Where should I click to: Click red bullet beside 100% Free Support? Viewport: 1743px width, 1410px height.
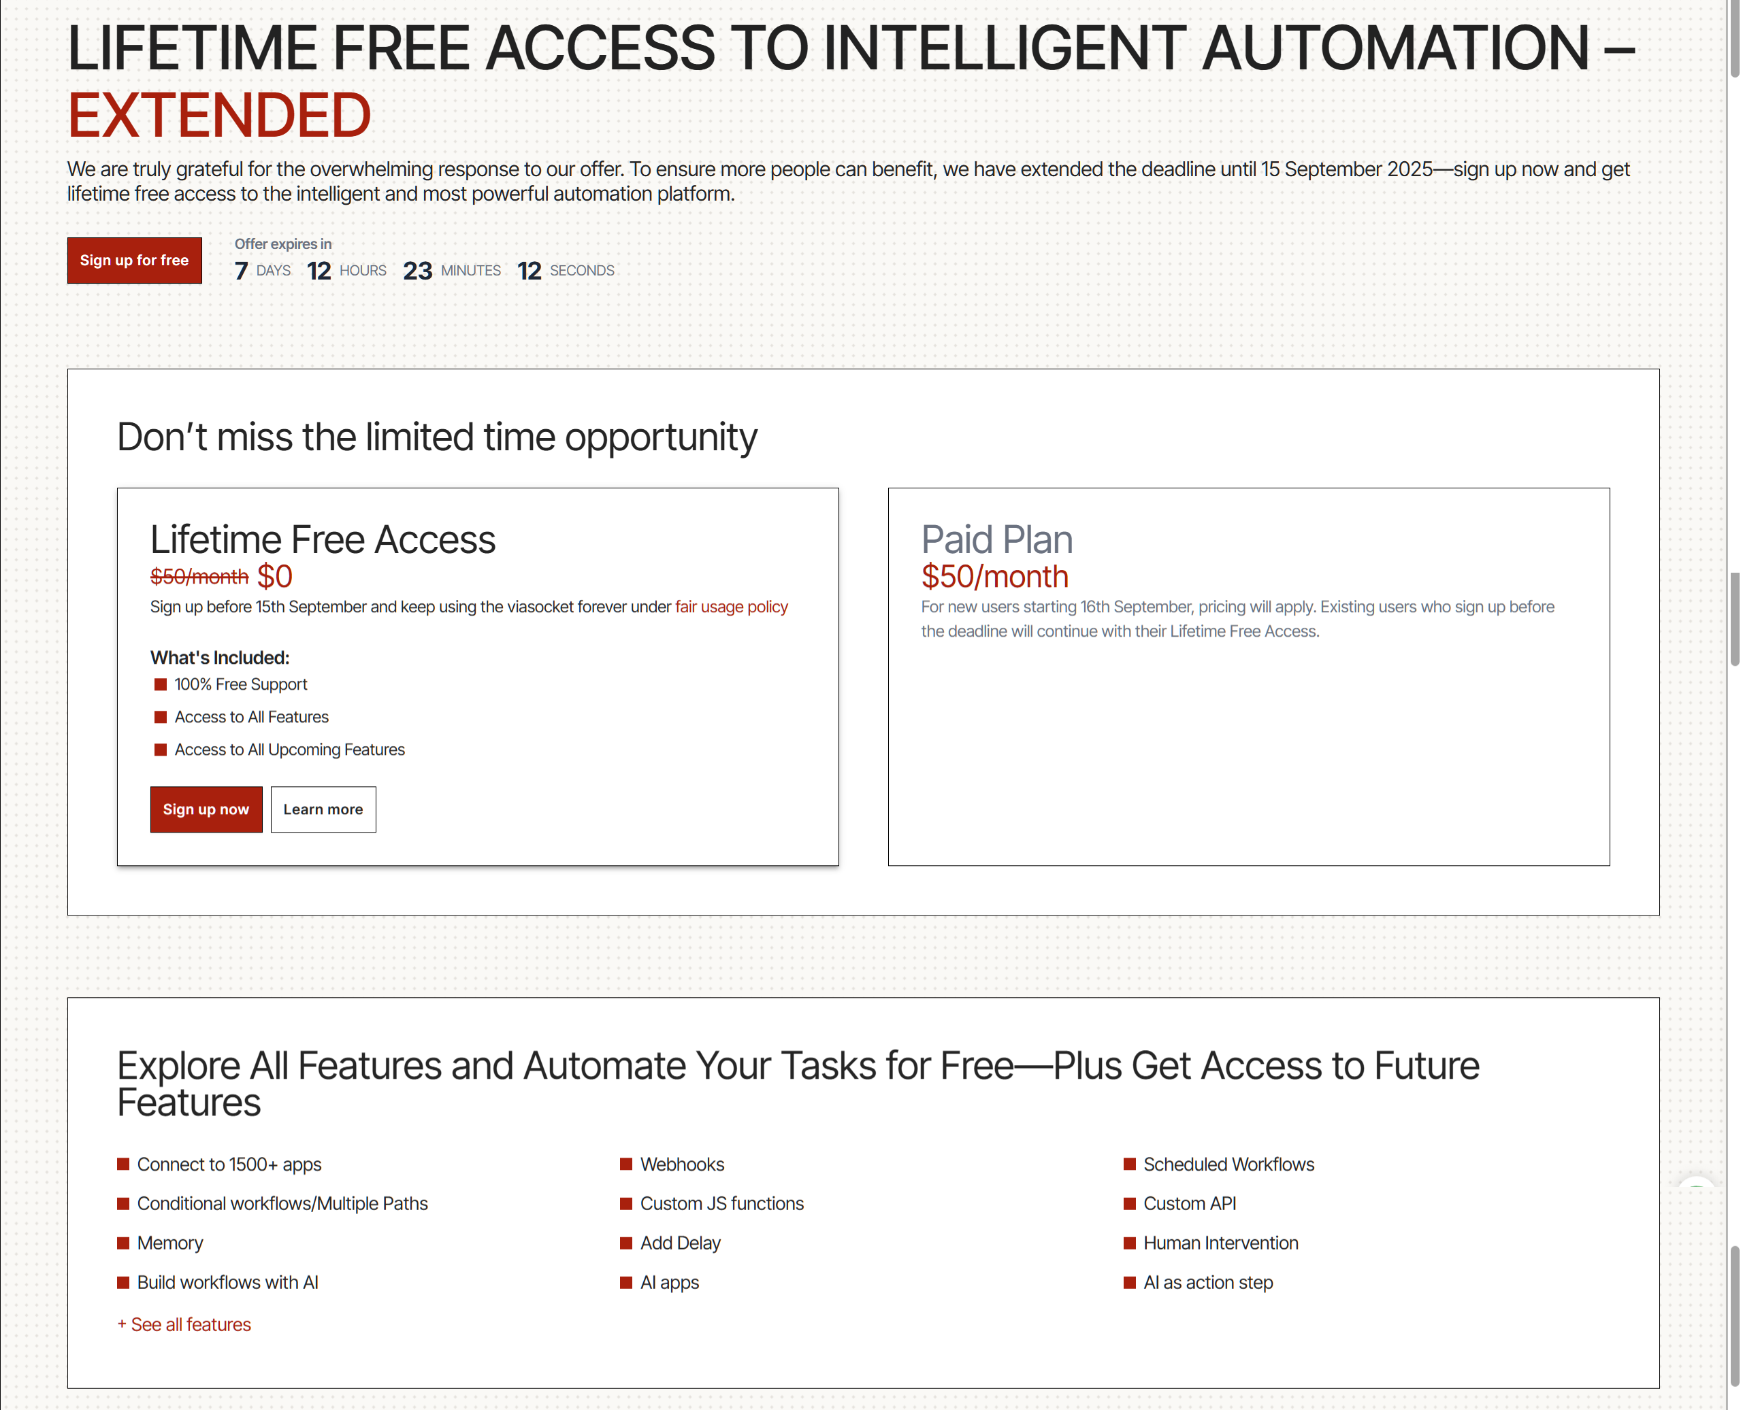click(x=160, y=685)
